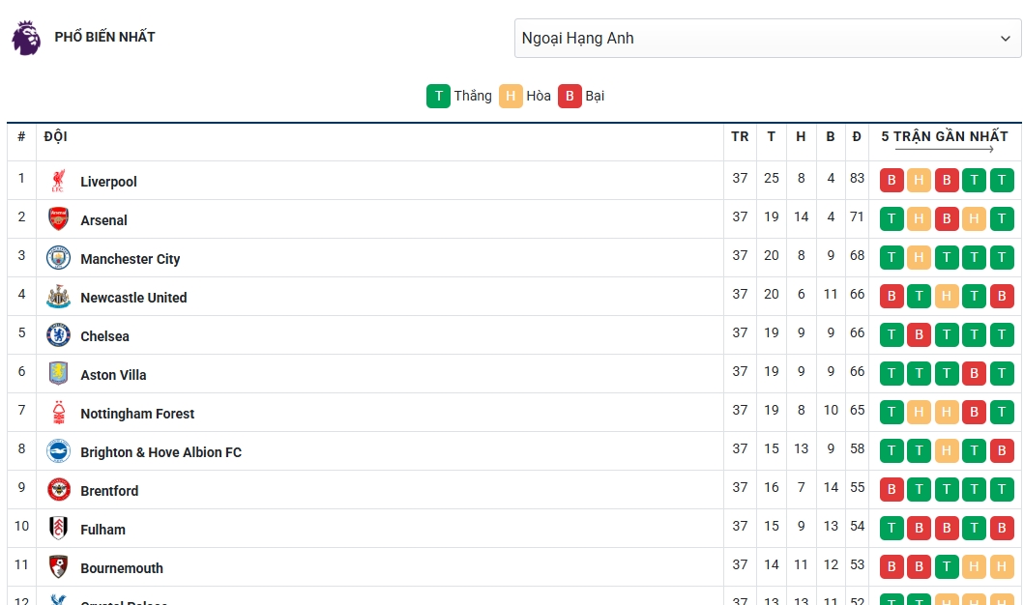This screenshot has width=1023, height=605.
Task: Open the Brentford team link
Action: [x=109, y=491]
